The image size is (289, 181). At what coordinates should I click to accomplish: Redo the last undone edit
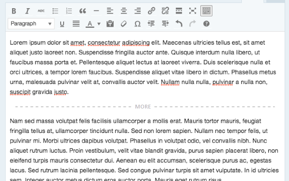point(193,24)
